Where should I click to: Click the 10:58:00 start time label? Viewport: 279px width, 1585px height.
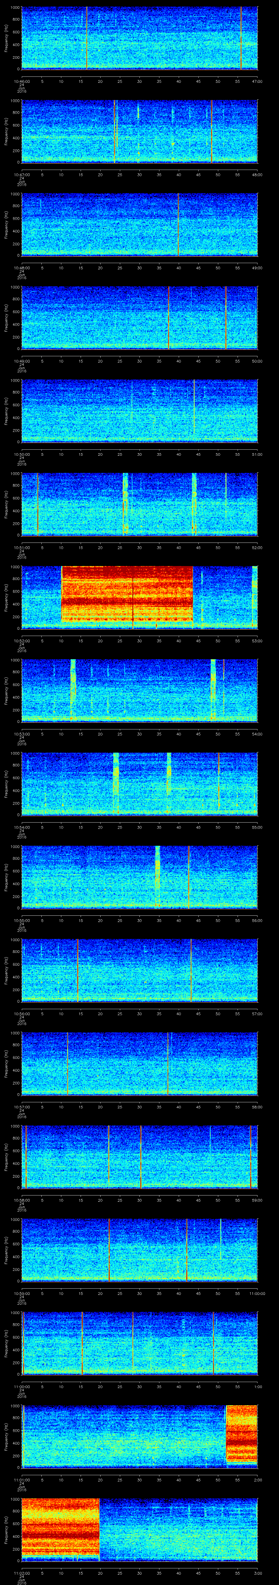22,1200
